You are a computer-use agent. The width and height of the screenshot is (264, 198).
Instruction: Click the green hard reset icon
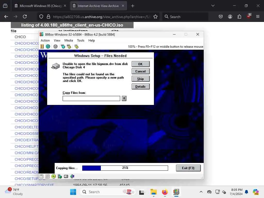pos(48,46)
